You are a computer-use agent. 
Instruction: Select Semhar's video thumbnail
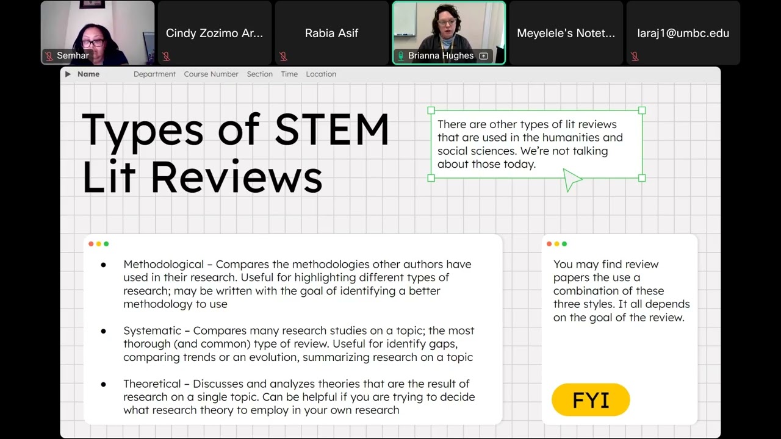point(98,33)
